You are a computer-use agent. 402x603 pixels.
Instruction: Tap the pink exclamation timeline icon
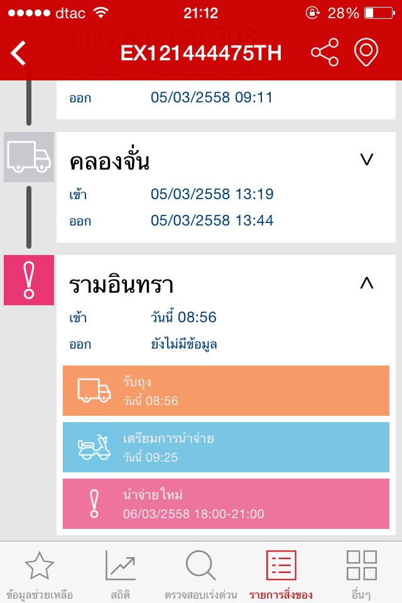[x=29, y=280]
